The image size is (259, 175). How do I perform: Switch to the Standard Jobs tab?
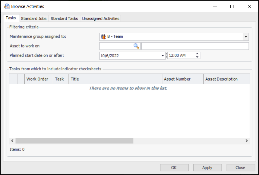(34, 18)
